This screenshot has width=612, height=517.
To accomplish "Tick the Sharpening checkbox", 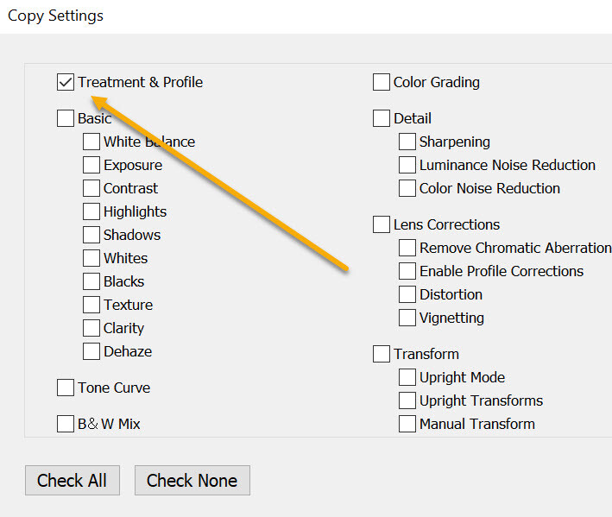I will (407, 142).
